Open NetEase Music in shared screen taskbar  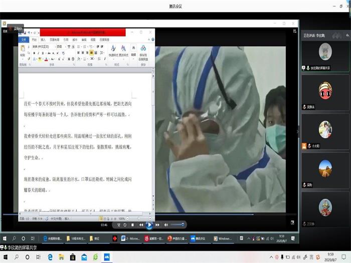(154, 238)
